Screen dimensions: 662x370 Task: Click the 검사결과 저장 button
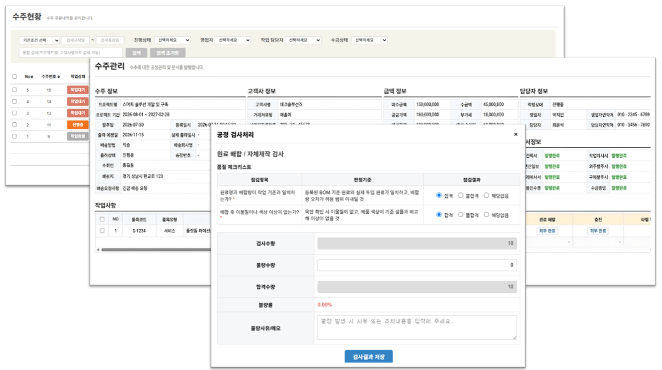pyautogui.click(x=369, y=357)
